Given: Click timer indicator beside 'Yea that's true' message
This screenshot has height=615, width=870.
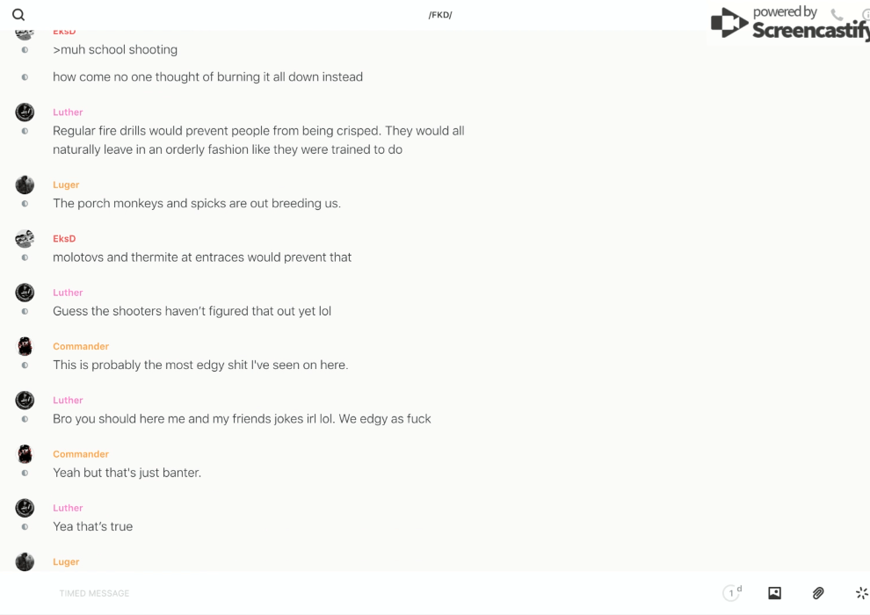Looking at the screenshot, I should 25,527.
